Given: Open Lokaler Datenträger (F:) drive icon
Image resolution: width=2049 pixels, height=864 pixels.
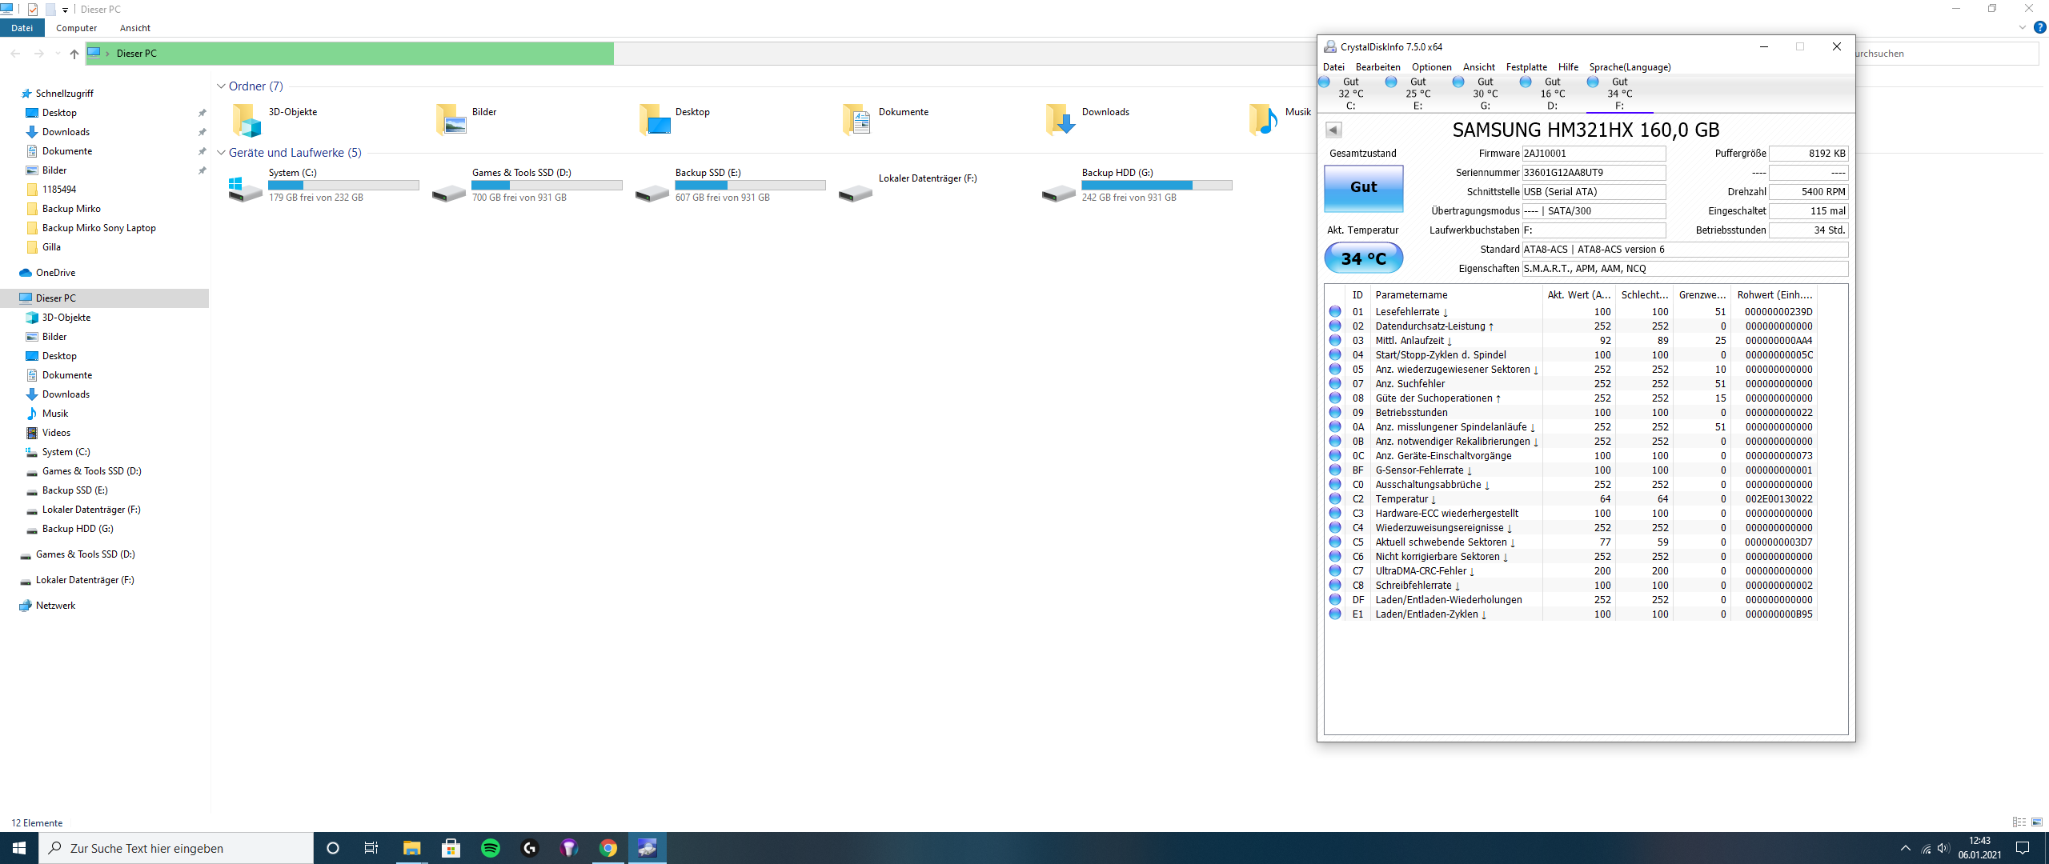Looking at the screenshot, I should coord(855,192).
